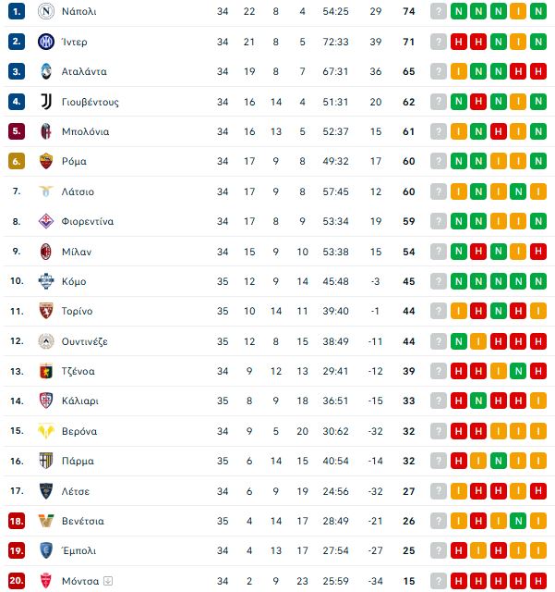Click Napoli's grey question mark next-match box
Viewport: 555px width, 592px height.
[439, 11]
